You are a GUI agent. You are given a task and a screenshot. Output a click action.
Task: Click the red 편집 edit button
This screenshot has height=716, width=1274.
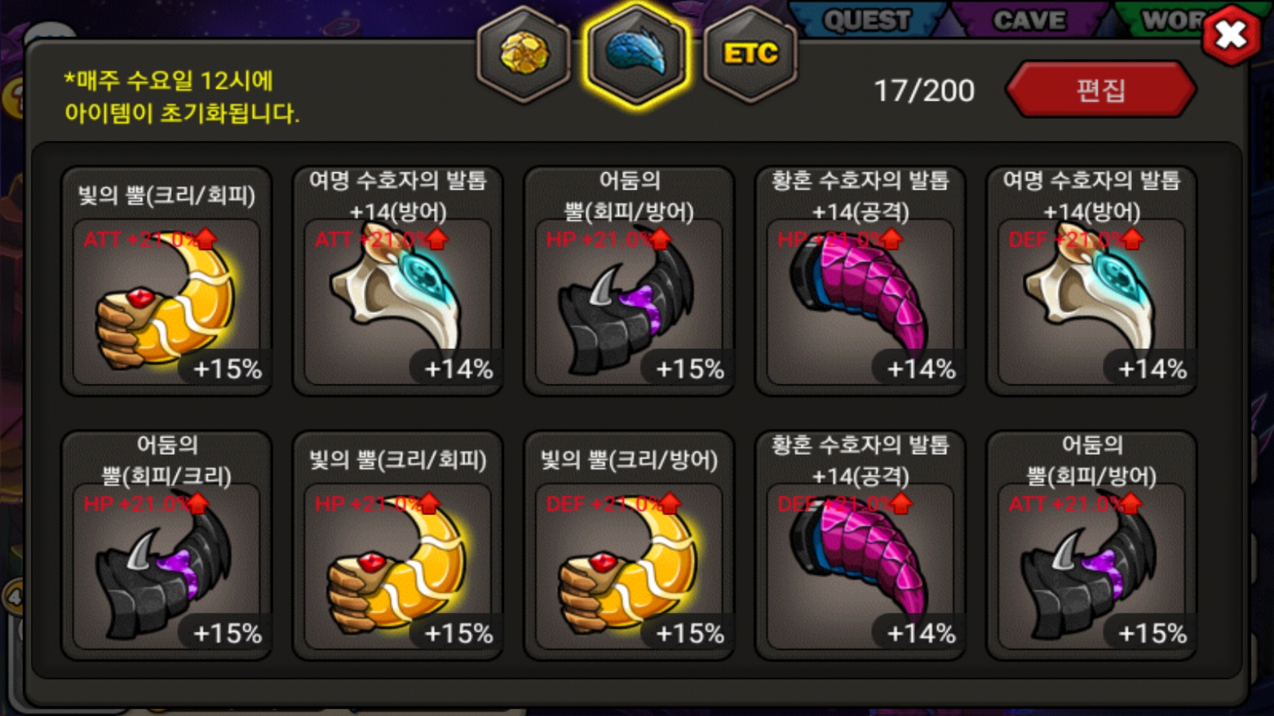(1101, 89)
